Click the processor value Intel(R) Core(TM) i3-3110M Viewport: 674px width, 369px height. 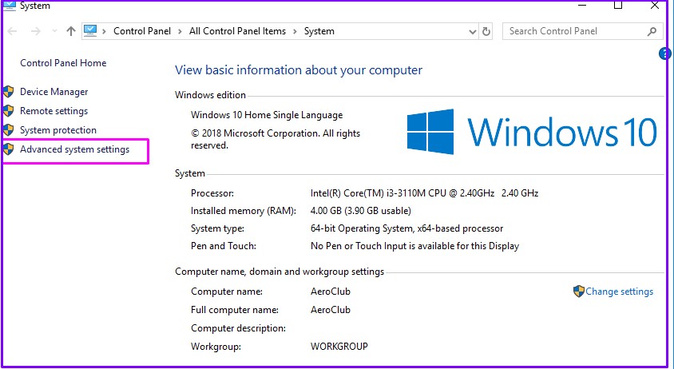coord(424,193)
